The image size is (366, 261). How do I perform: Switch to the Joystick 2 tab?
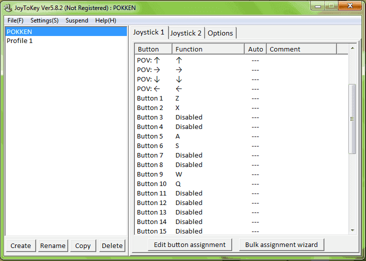(186, 33)
